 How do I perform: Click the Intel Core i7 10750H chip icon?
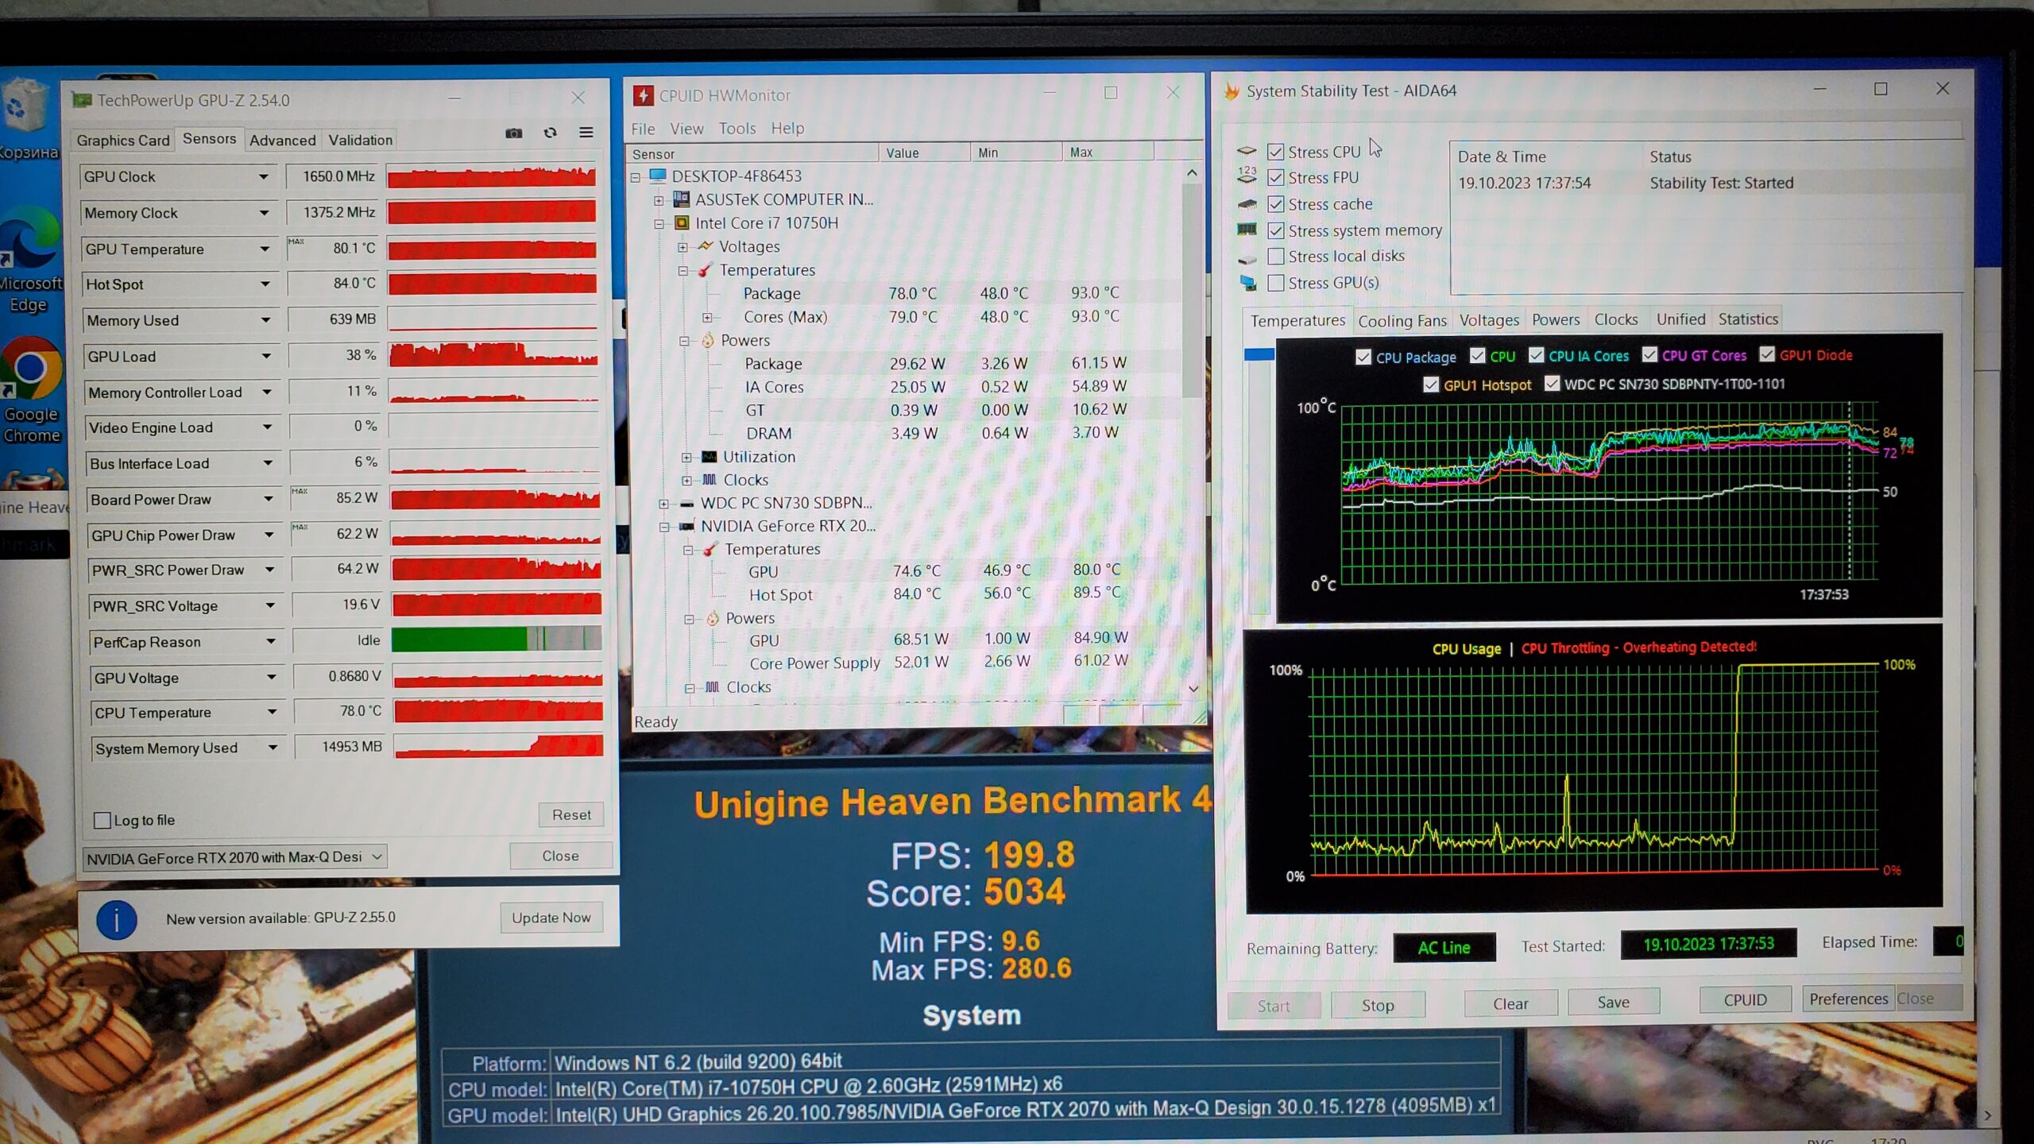pos(682,223)
